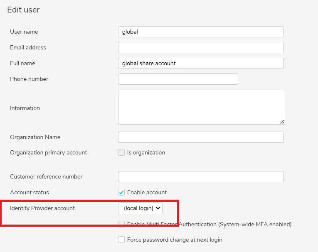Viewport: 318px width, 252px height.
Task: Toggle the Enable Multi Factor Authentication checkbox
Action: 121,224
